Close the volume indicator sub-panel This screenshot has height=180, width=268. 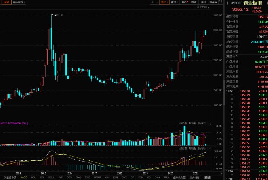209,123
